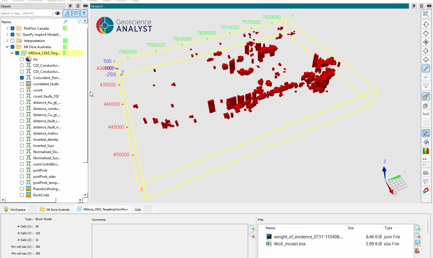The image size is (433, 258).
Task: Click the tree filter funnel icon
Action: tap(84, 13)
